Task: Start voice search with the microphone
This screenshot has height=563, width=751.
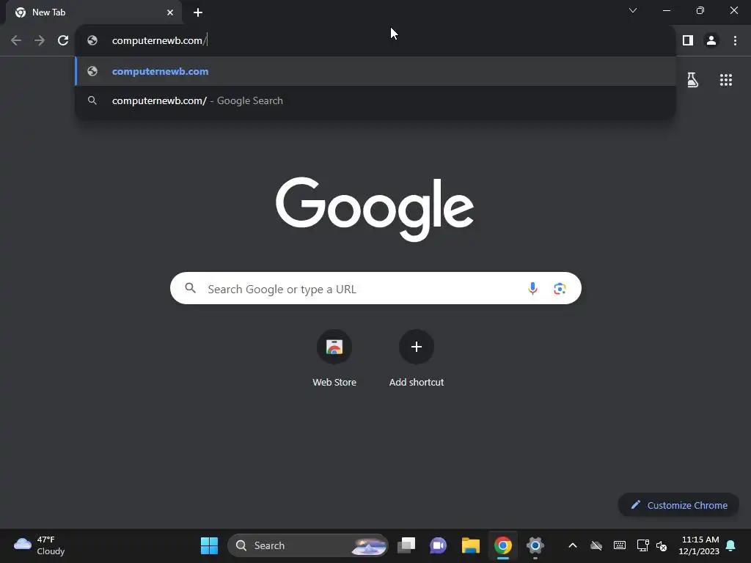Action: click(532, 289)
